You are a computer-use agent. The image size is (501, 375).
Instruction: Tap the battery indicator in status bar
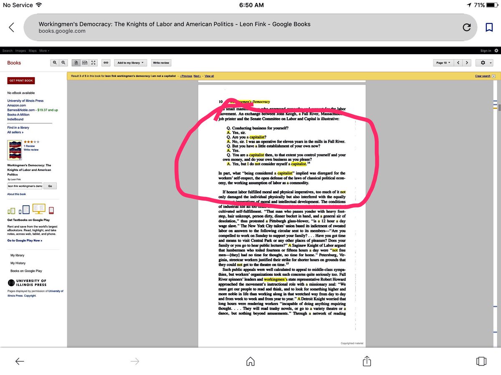(x=491, y=5)
